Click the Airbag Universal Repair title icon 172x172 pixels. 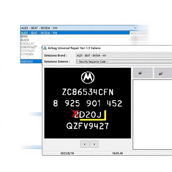pos(45,48)
